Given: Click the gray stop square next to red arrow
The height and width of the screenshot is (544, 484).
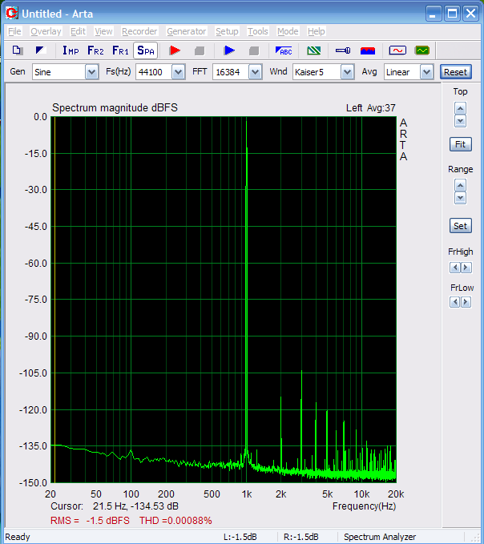Looking at the screenshot, I should pyautogui.click(x=200, y=51).
